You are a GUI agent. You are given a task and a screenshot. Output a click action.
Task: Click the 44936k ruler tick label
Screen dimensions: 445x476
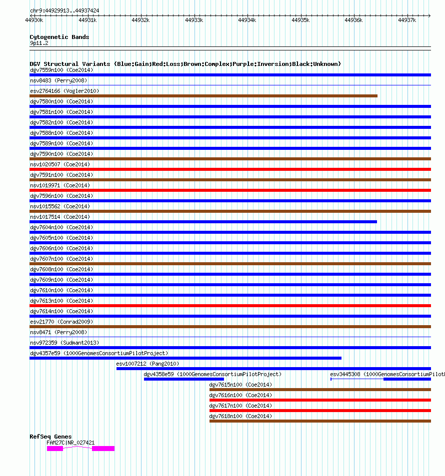(x=354, y=20)
